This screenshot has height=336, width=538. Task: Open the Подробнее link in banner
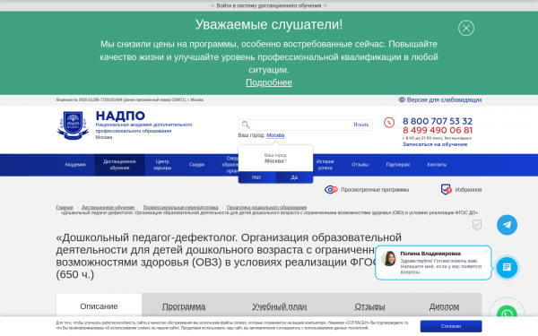pyautogui.click(x=269, y=82)
